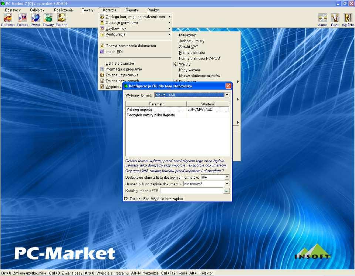Click icon beside Użytkownicy menu entry
The width and height of the screenshot is (355, 276).
[x=102, y=28]
